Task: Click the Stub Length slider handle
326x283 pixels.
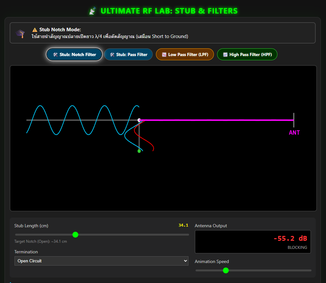Action: pyautogui.click(x=75, y=235)
